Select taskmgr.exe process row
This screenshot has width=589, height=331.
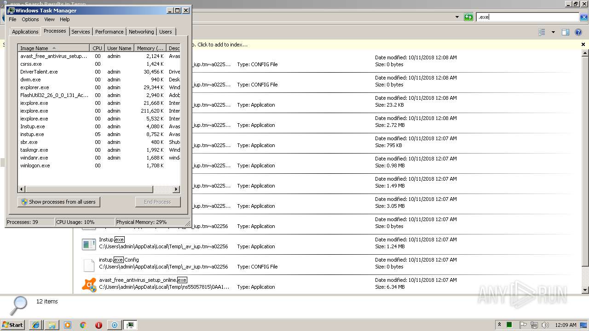(99, 150)
